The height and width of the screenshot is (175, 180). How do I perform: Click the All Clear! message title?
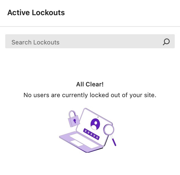click(90, 84)
